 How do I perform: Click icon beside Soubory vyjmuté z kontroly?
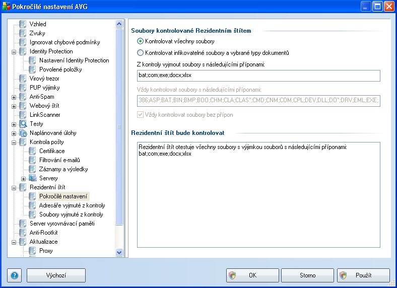32,214
